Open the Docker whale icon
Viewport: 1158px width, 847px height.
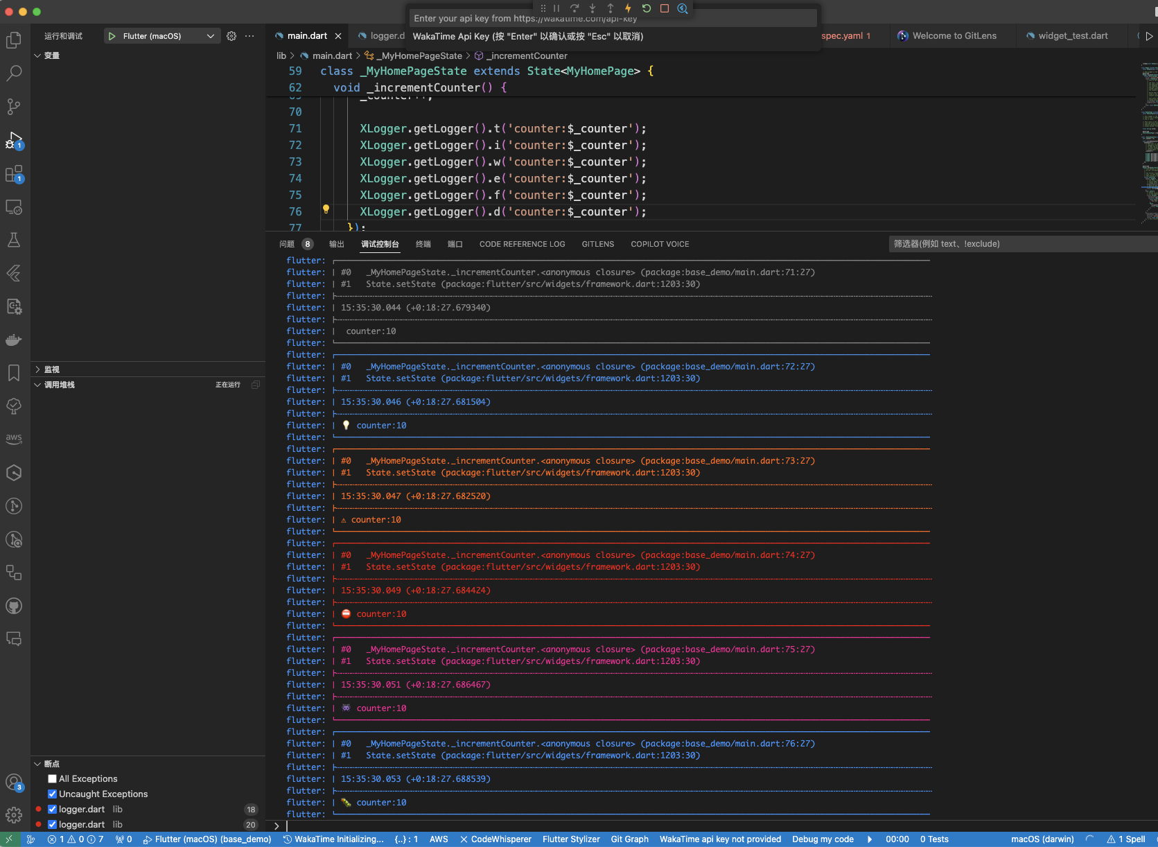[14, 340]
